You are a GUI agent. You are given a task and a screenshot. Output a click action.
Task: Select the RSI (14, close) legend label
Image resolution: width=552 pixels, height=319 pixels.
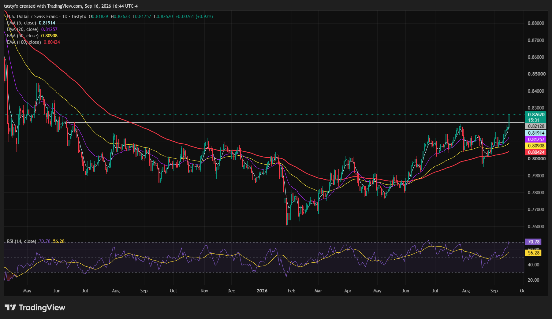pos(21,241)
